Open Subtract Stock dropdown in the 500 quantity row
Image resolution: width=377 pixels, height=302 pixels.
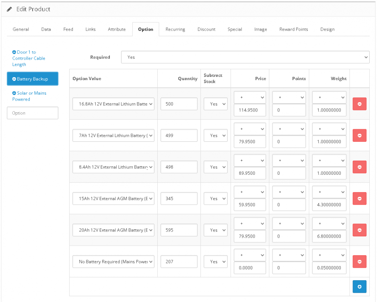click(215, 104)
